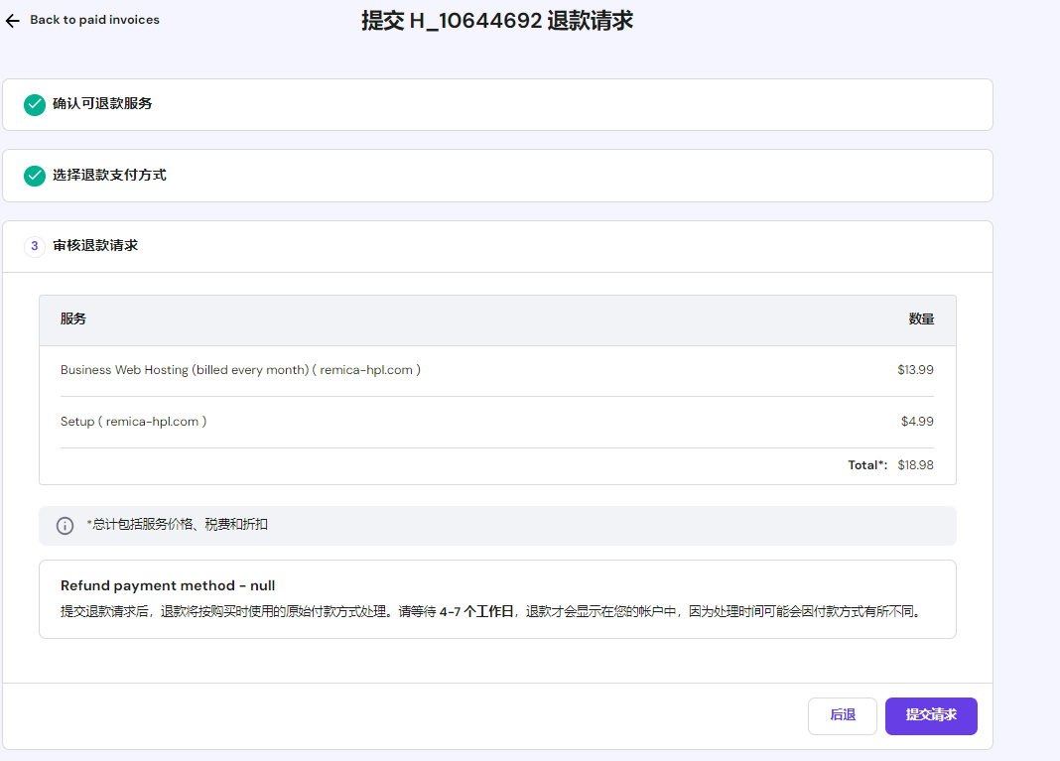Click the $13.99 amount

pyautogui.click(x=915, y=370)
